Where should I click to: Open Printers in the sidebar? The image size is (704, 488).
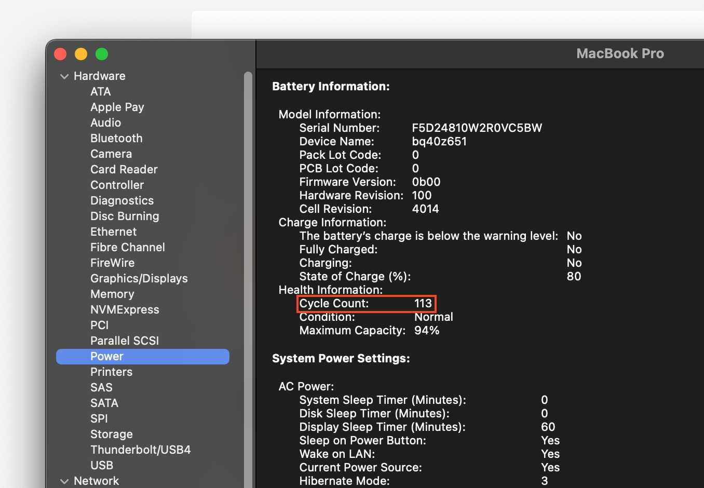click(111, 372)
